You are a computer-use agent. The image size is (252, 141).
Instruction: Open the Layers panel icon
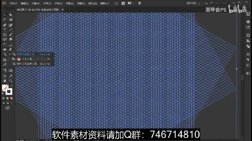click(248, 22)
